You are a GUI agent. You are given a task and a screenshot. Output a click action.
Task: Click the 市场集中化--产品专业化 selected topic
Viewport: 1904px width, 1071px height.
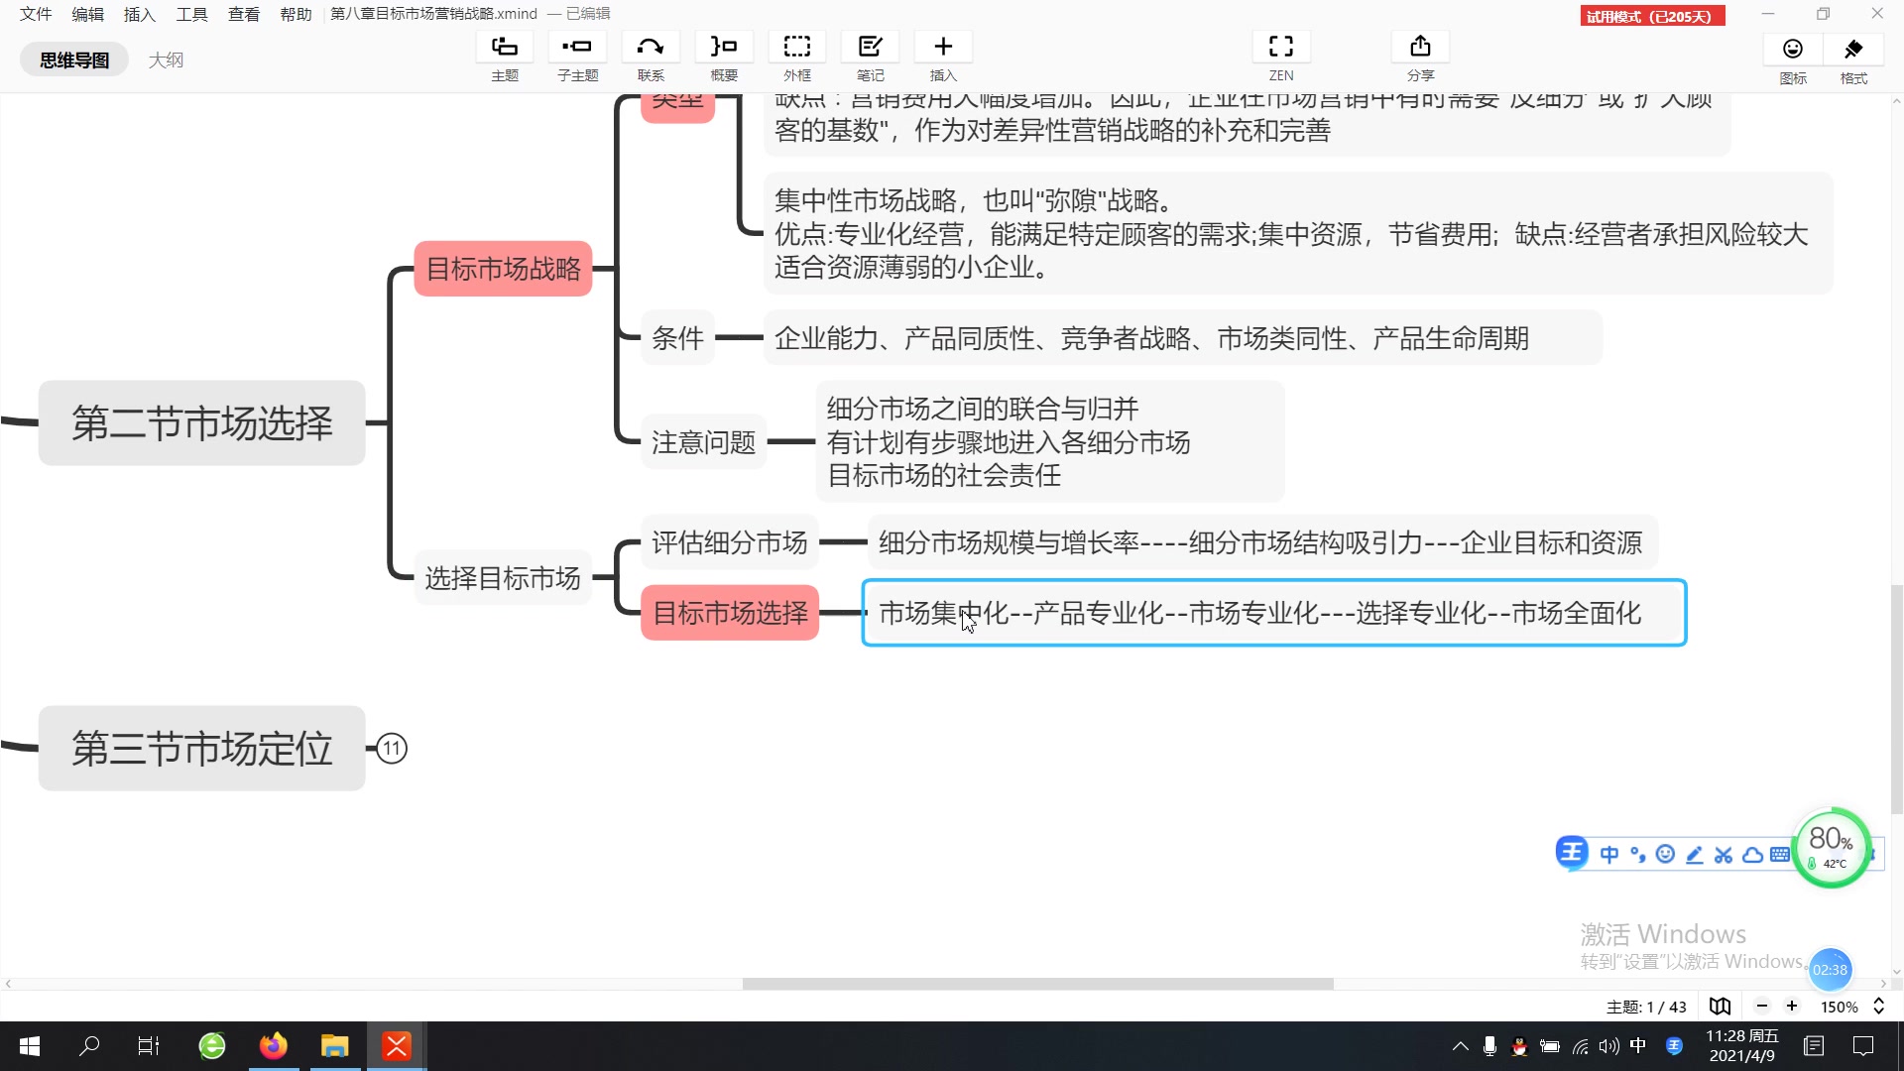pos(1274,613)
